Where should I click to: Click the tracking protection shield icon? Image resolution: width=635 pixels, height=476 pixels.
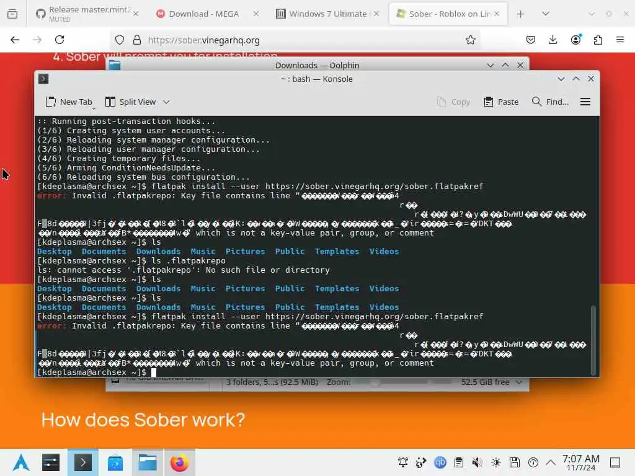[x=120, y=40]
